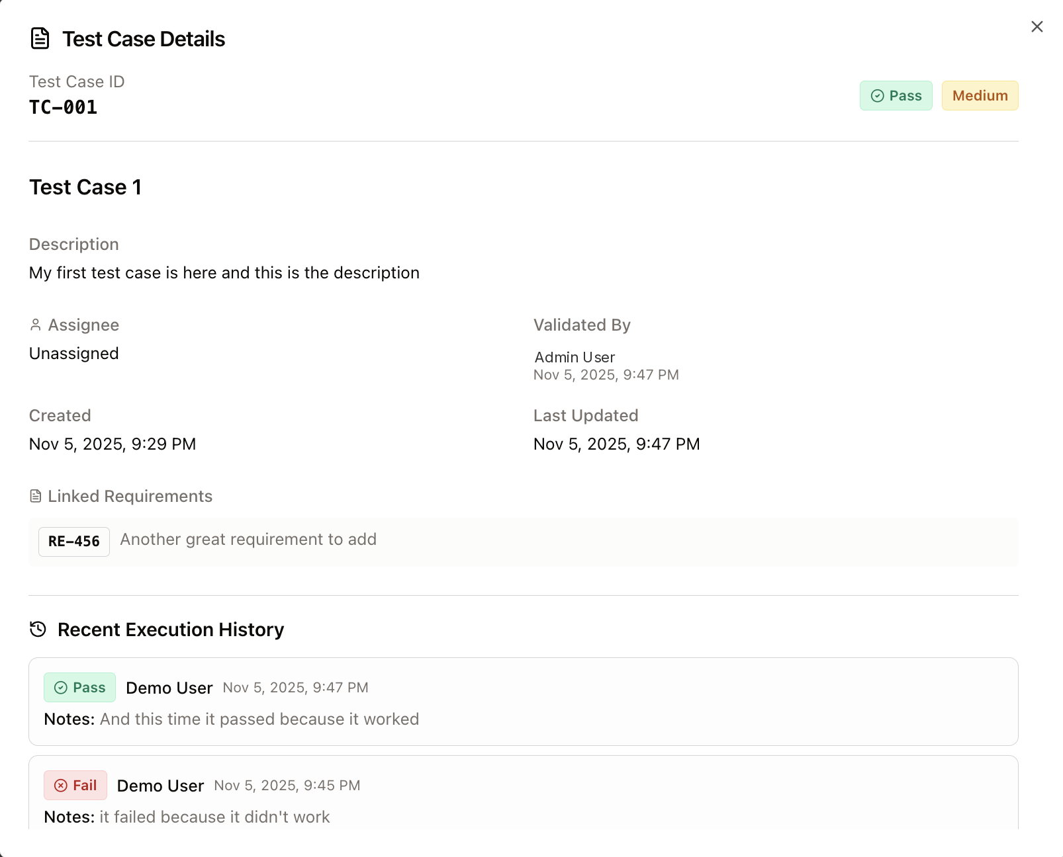The width and height of the screenshot is (1063, 857).
Task: Click the test case title Test Case 1
Action: pos(85,187)
